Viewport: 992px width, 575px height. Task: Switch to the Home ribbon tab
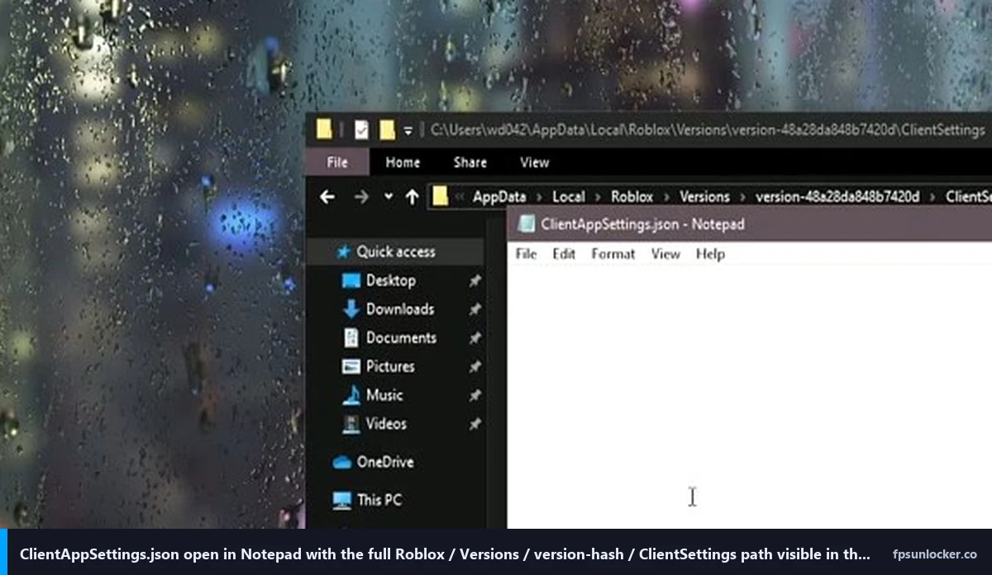tap(403, 162)
